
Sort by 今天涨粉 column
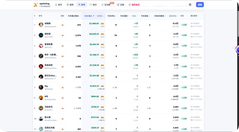[x=124, y=16]
